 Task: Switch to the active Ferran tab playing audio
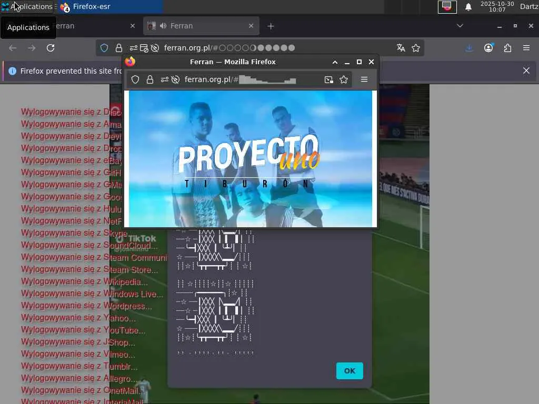click(201, 26)
